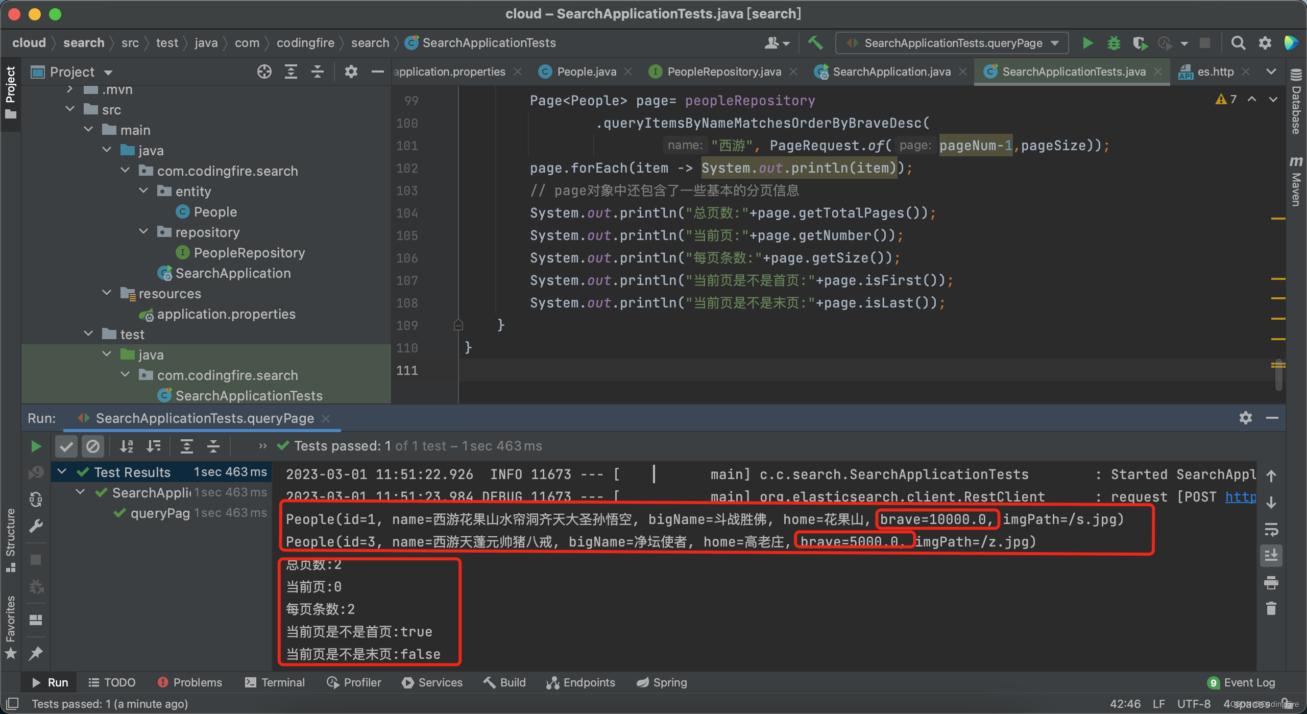Select application.properties in project tree
The height and width of the screenshot is (714, 1307).
click(226, 314)
